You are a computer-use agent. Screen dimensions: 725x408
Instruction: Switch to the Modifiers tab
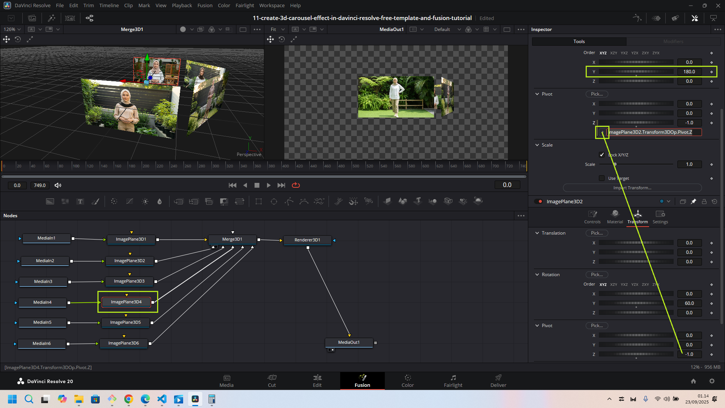click(x=673, y=42)
